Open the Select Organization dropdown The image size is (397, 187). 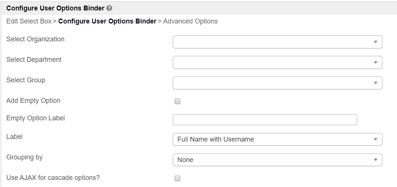(277, 42)
